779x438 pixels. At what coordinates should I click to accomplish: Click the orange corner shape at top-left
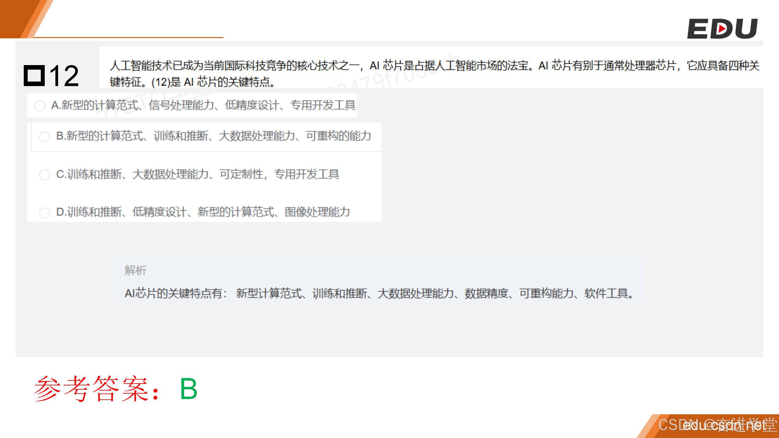point(18,17)
